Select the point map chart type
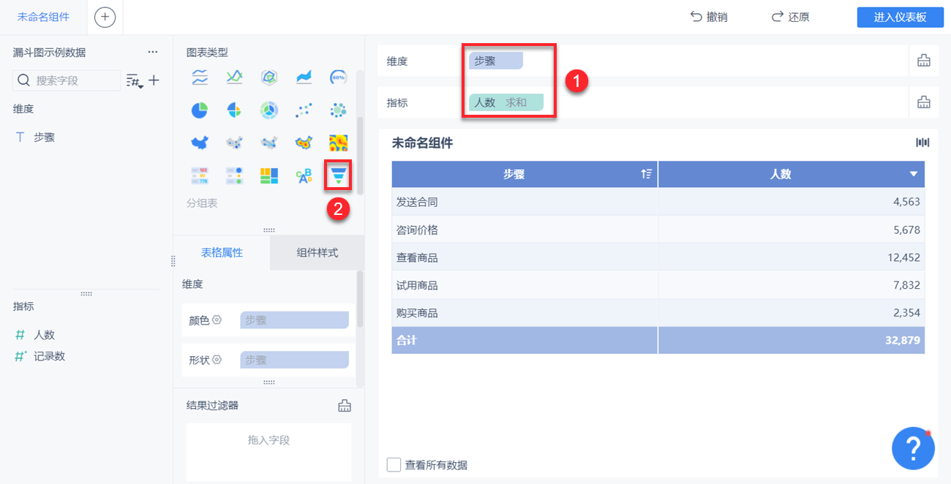This screenshot has height=484, width=951. (234, 143)
